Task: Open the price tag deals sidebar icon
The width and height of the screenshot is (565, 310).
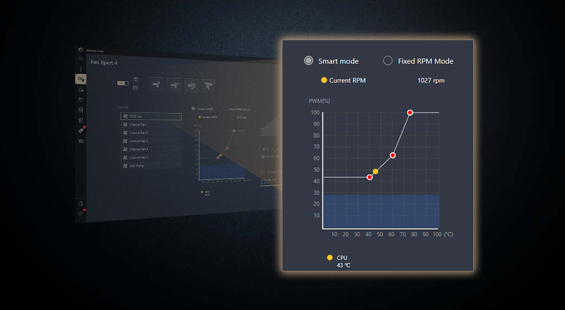Action: click(x=81, y=130)
